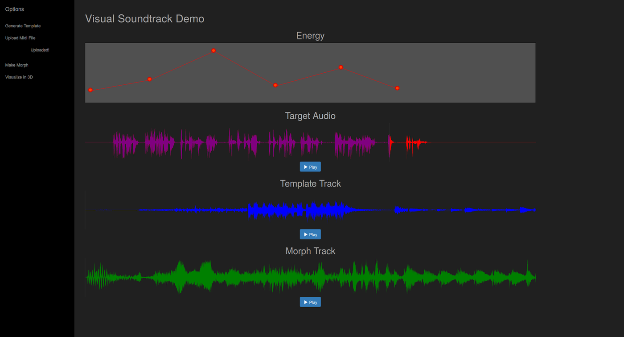624x337 pixels.
Task: Select Make Morph in the Options menu
Action: coord(17,65)
